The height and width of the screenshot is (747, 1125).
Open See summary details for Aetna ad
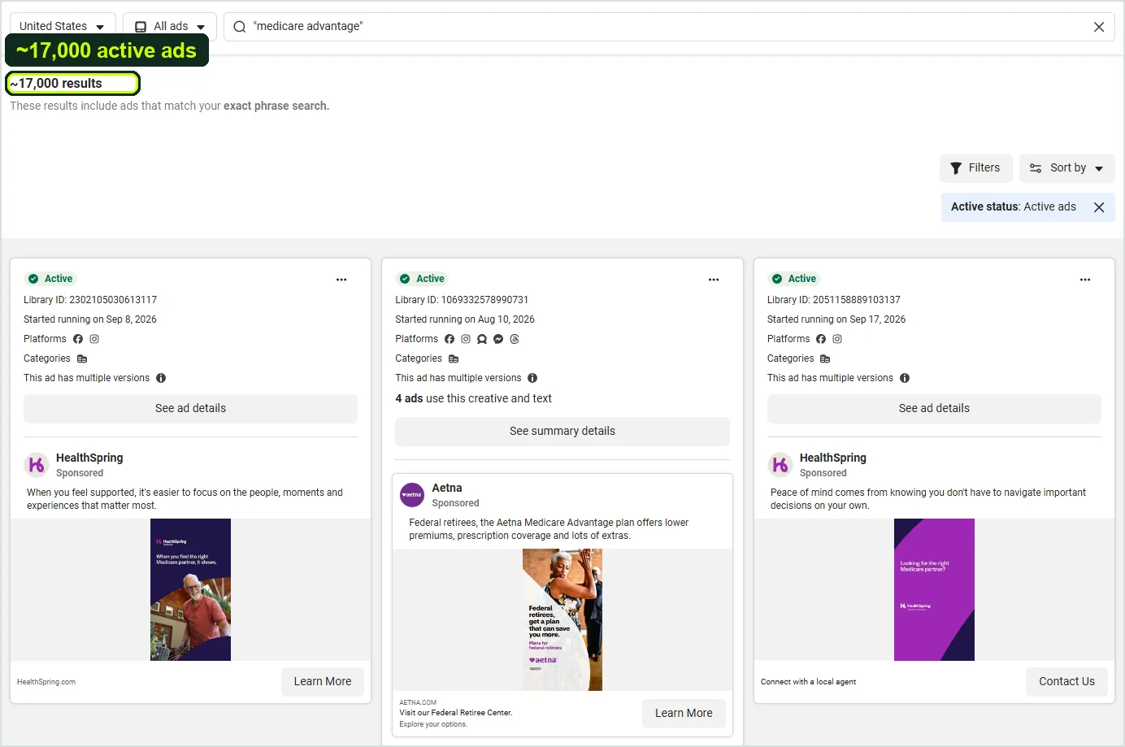(562, 432)
